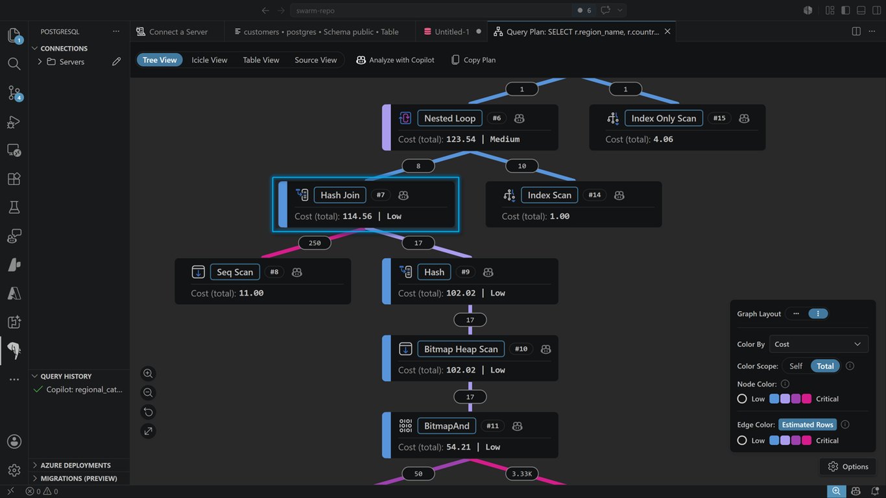The width and height of the screenshot is (886, 498).
Task: Click the edit pencil icon beside Servers
Action: click(x=117, y=62)
